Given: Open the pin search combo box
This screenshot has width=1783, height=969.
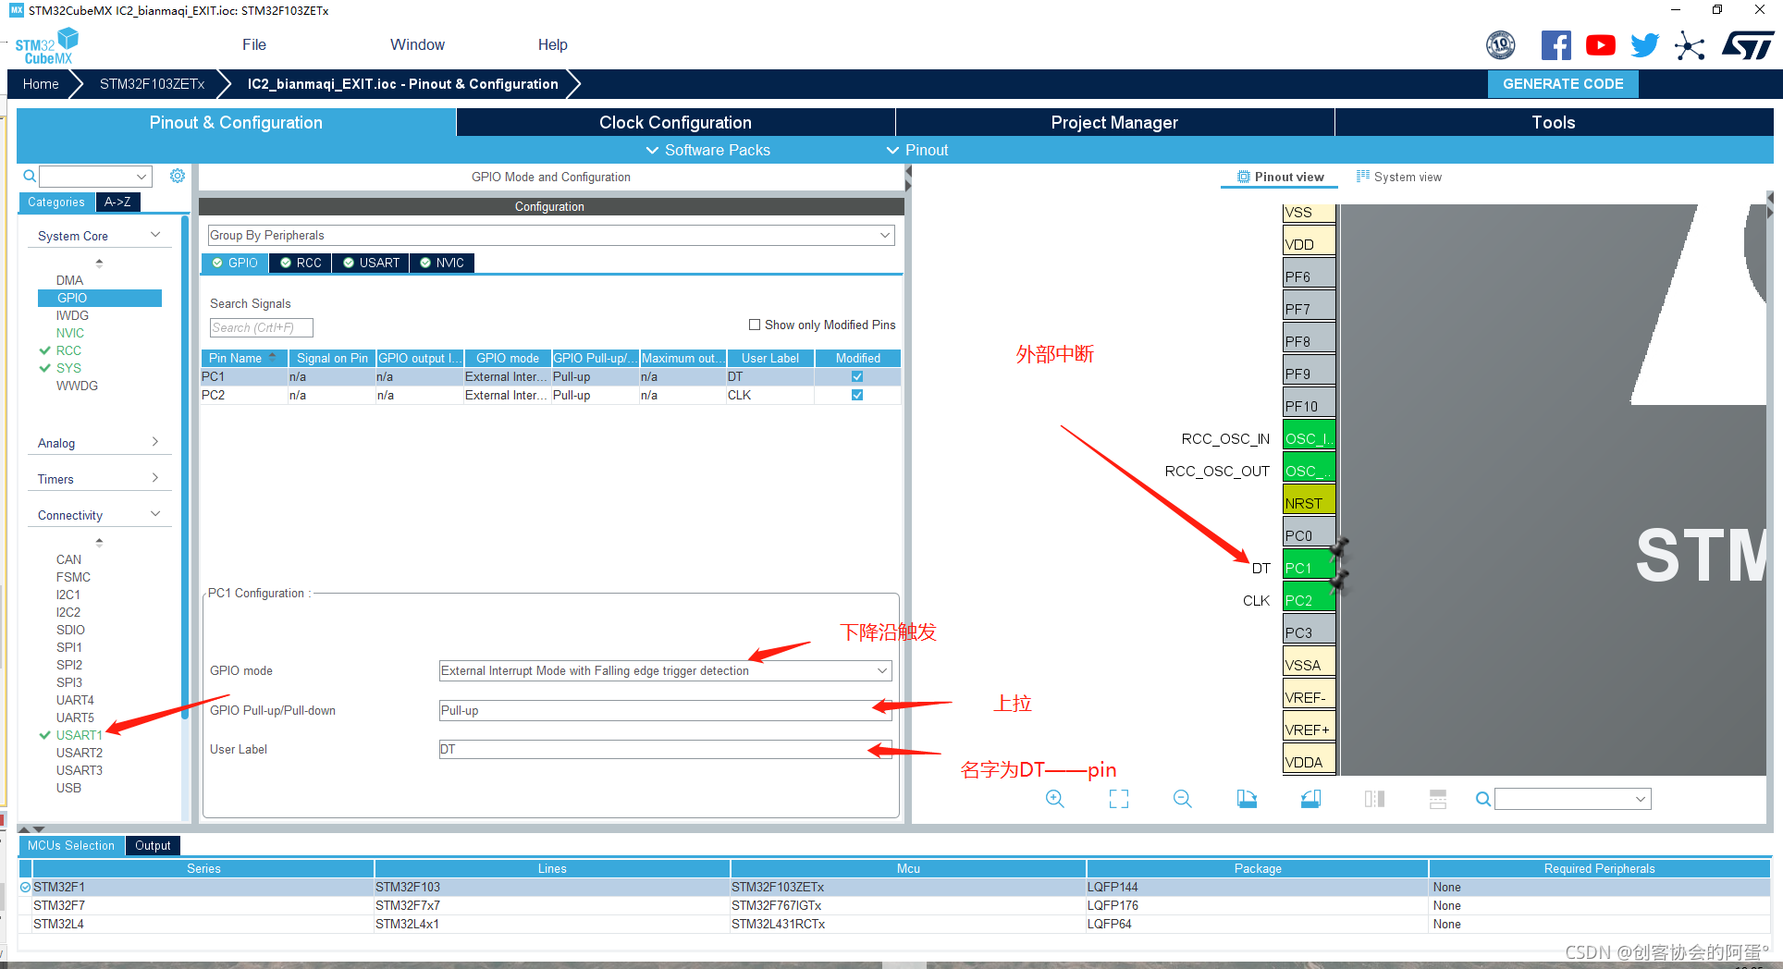Looking at the screenshot, I should (1572, 799).
